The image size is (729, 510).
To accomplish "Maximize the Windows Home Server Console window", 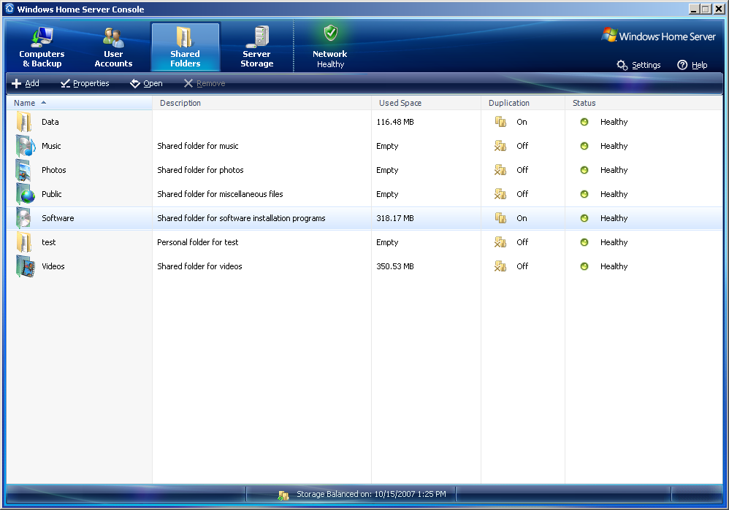I will click(706, 9).
